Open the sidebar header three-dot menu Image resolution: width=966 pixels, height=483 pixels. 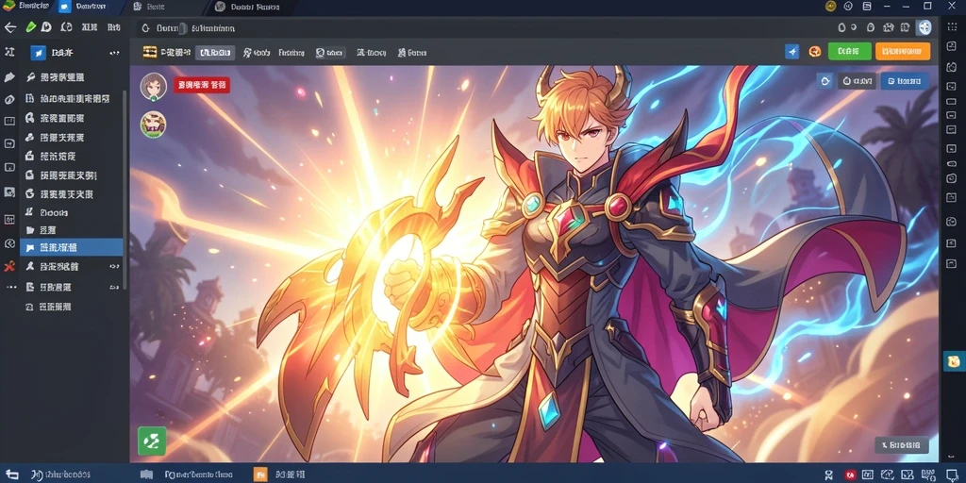(x=114, y=53)
